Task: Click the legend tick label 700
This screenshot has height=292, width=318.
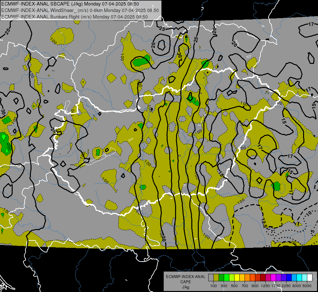Action: (x=245, y=286)
